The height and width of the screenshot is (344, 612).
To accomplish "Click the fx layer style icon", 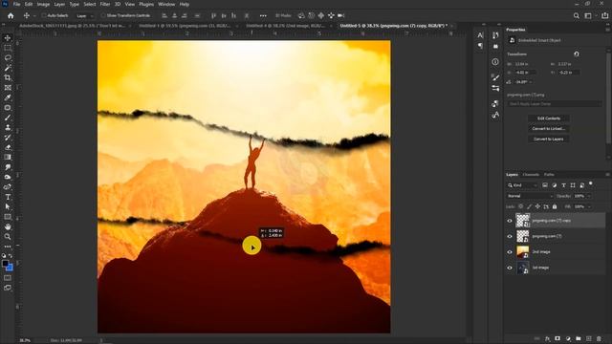I will 547,338.
